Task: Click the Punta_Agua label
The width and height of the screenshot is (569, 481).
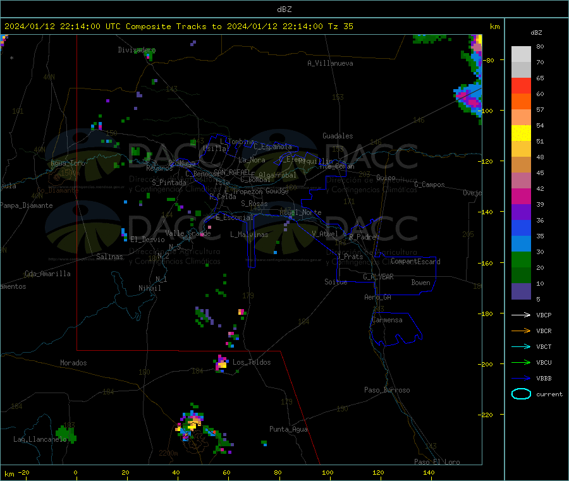Action: pos(288,429)
